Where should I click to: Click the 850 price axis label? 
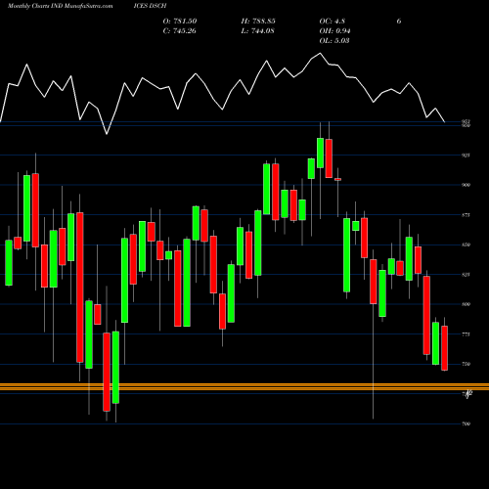[x=466, y=244]
